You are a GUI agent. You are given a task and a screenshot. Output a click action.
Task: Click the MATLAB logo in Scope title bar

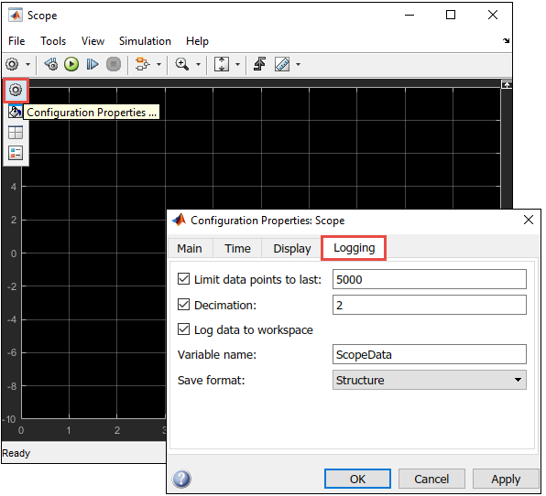point(16,16)
